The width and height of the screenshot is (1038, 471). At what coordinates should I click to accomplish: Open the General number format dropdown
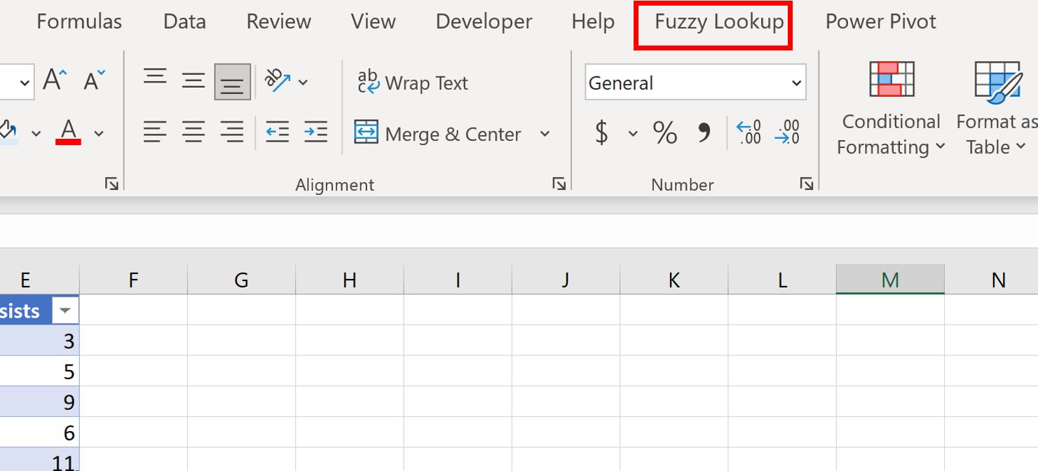[796, 83]
